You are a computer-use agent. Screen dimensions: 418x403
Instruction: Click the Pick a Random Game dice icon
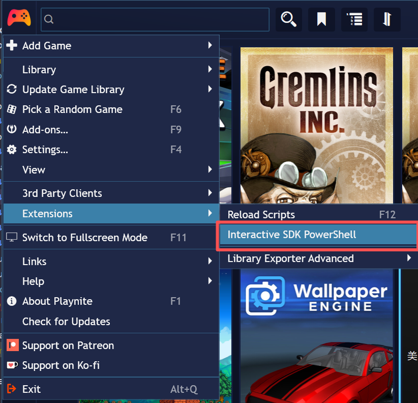(12, 109)
